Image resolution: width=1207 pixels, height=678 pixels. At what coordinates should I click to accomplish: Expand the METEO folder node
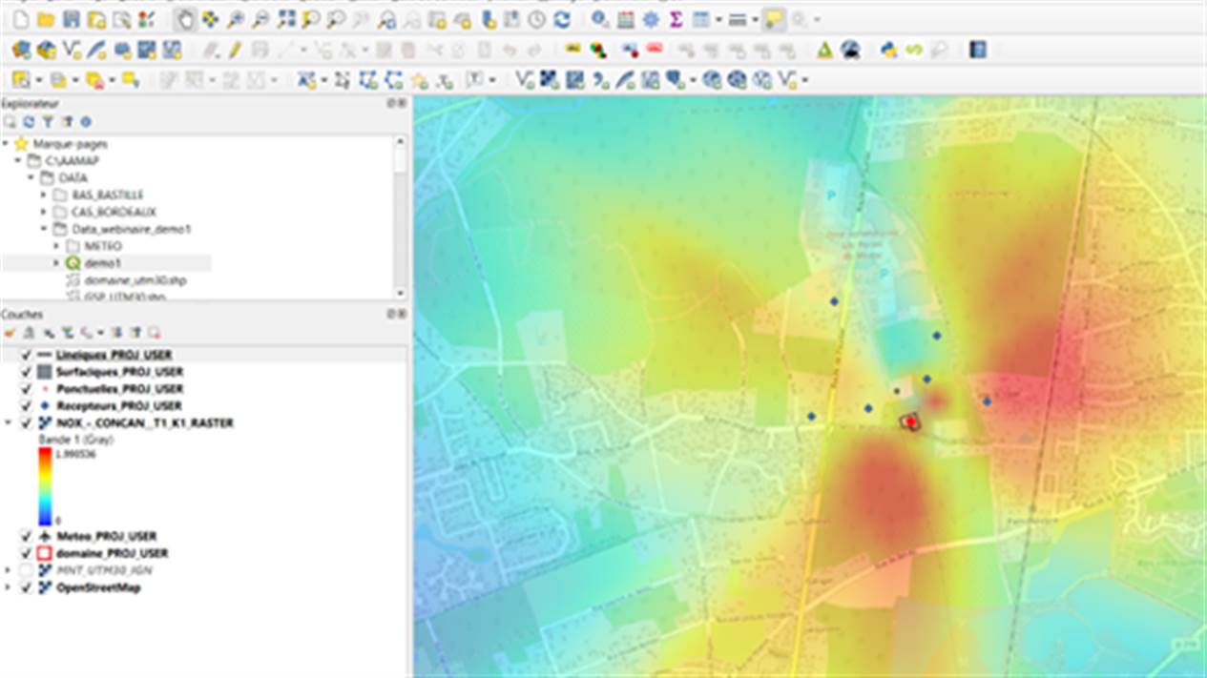(56, 246)
